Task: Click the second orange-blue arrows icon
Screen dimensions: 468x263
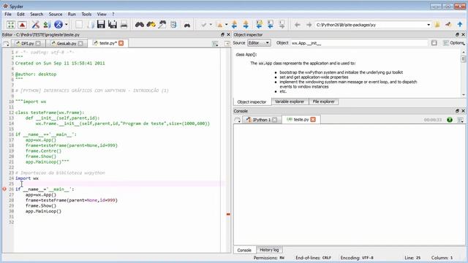Action: point(246,25)
